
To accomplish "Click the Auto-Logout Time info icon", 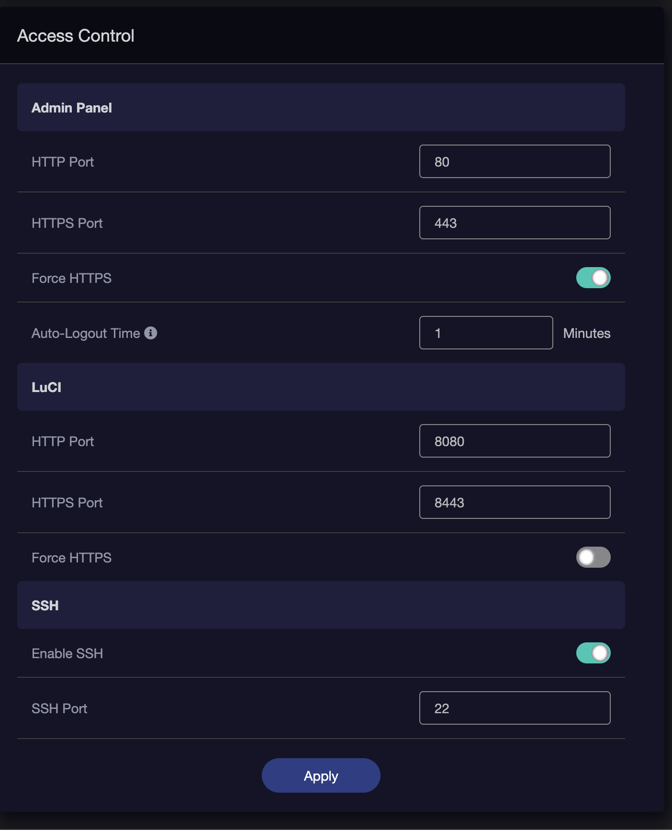I will pos(151,333).
